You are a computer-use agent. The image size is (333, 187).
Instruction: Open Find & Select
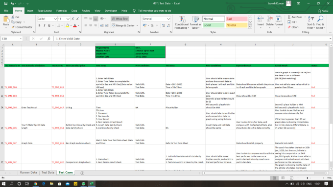(x=320, y=22)
